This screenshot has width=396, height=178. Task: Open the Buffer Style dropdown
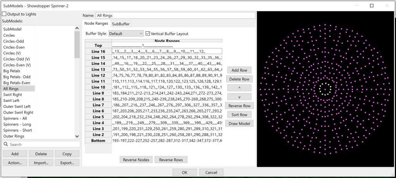pos(126,34)
